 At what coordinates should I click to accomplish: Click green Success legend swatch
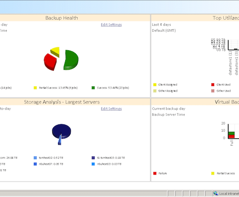coord(93,88)
